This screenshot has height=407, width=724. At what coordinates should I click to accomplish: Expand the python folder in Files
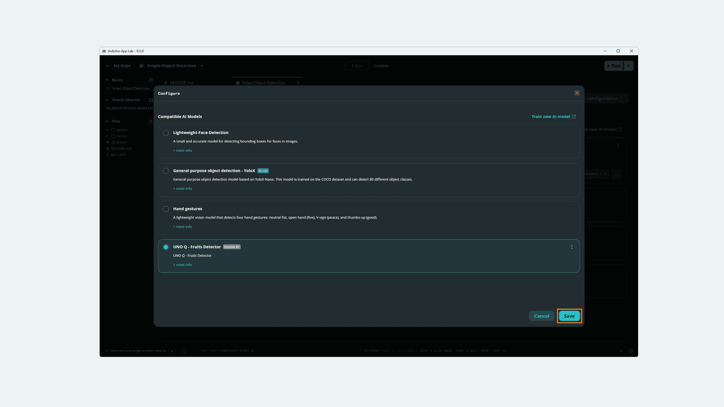click(107, 130)
